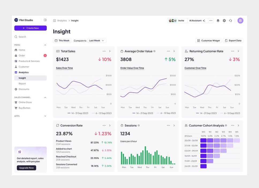Click info icon beside Average Order Value

(154, 51)
